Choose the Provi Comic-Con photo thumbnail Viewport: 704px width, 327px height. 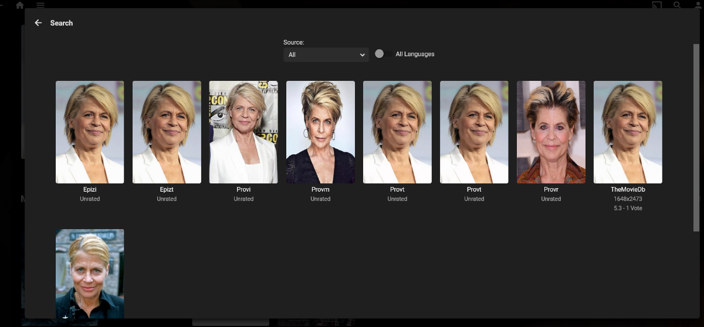coord(243,132)
